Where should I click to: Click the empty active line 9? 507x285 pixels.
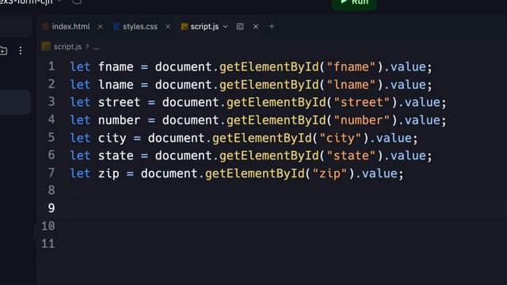coord(272,208)
